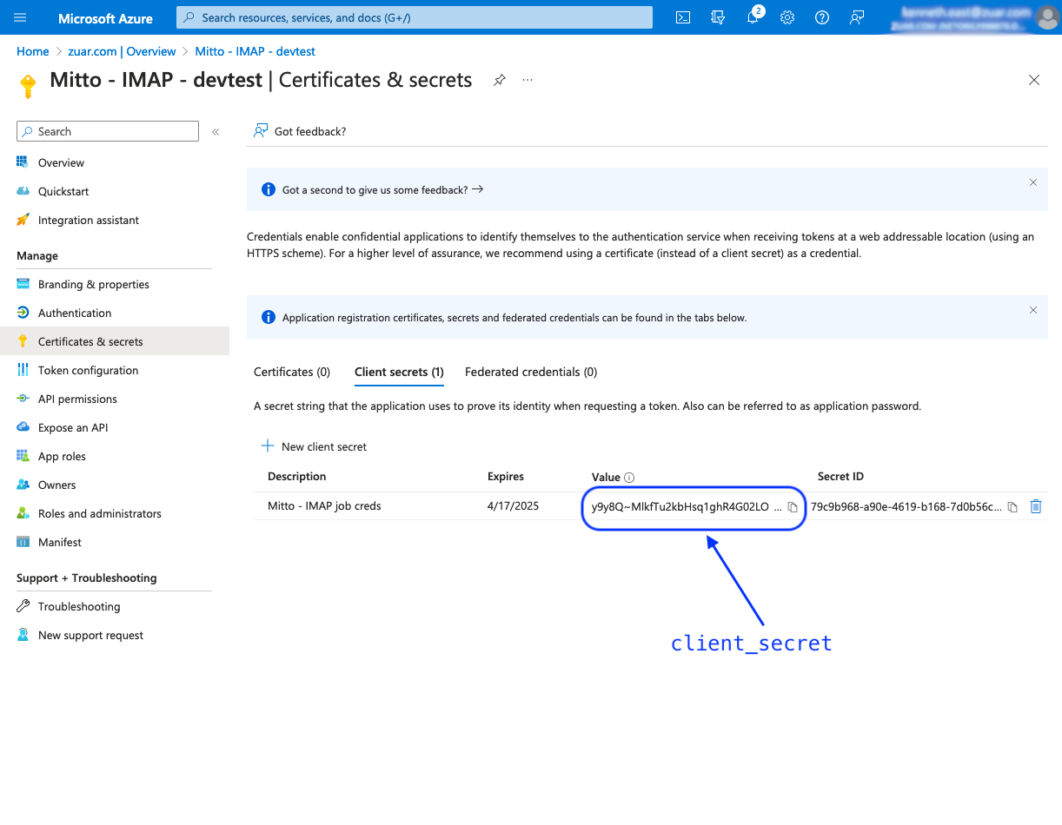Copy the client secret value
This screenshot has height=825, width=1062.
pyautogui.click(x=793, y=507)
